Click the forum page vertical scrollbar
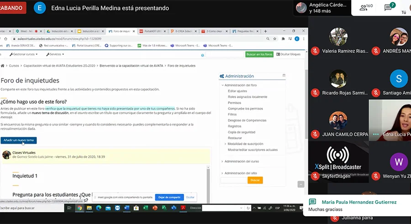This screenshot has width=411, height=224. click(x=306, y=104)
